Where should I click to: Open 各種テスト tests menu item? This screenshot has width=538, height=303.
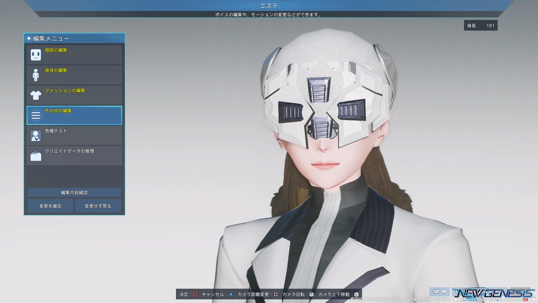point(74,136)
